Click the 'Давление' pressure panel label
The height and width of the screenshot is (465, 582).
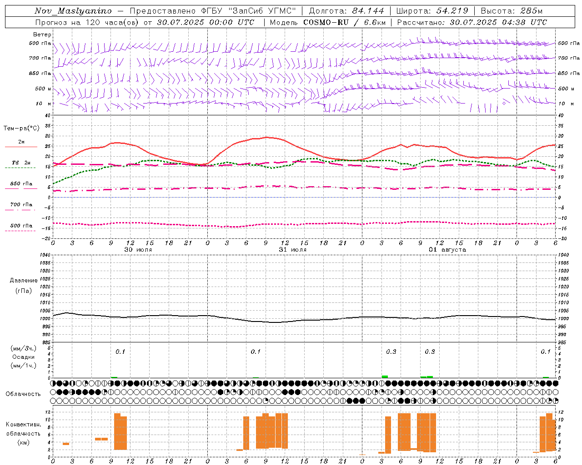coord(24,281)
